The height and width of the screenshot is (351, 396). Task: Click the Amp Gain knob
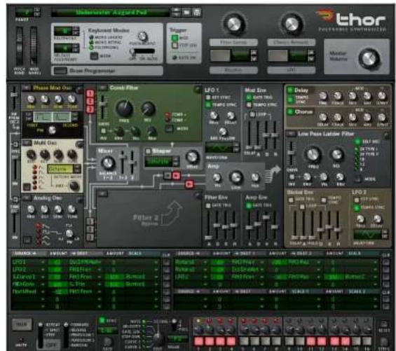[236, 177]
